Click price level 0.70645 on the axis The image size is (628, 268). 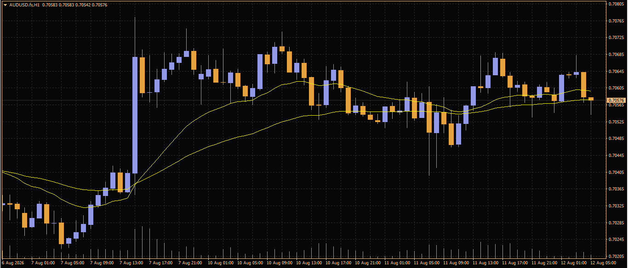click(616, 72)
